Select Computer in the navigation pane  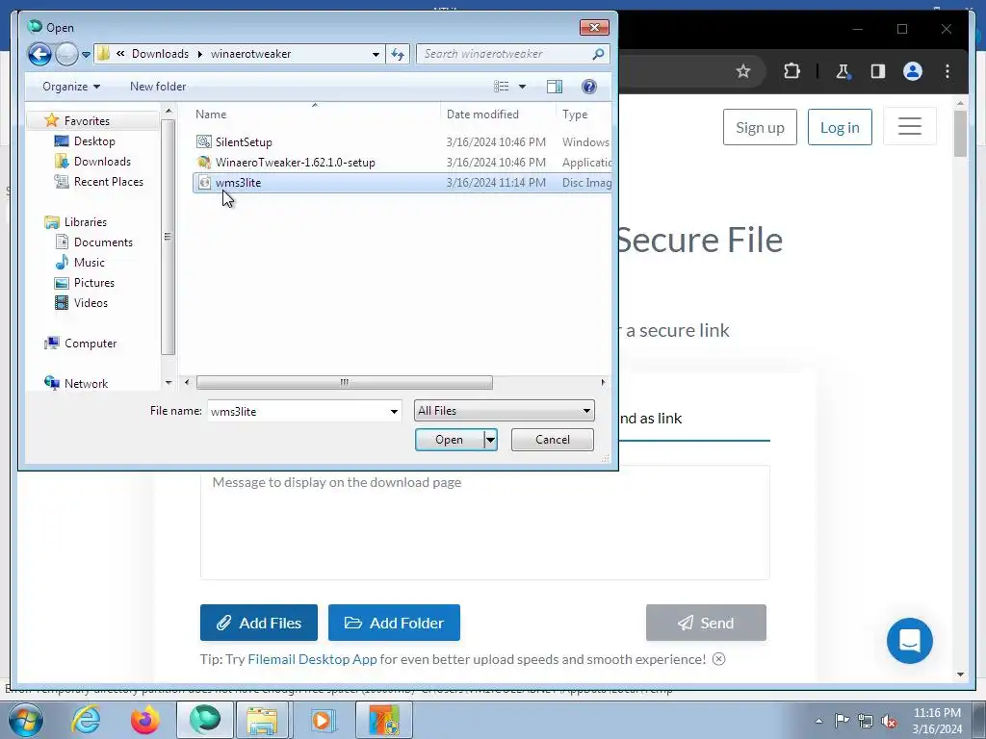coord(90,344)
